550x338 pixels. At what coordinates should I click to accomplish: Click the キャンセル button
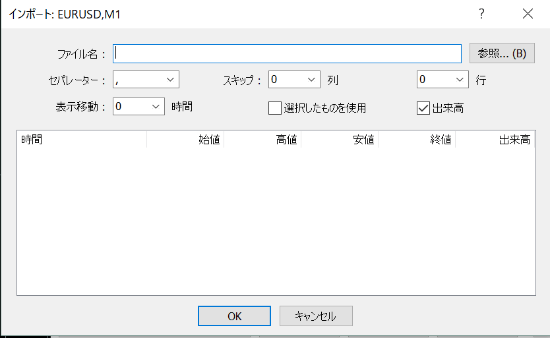point(316,316)
